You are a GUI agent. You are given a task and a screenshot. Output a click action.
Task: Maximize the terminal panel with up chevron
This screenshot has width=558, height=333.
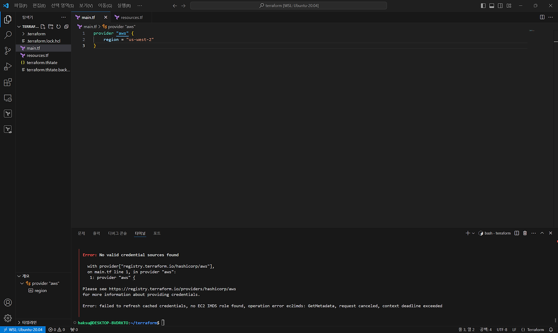tap(542, 233)
